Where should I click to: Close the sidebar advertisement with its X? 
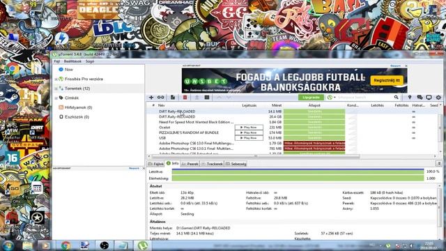[144, 169]
